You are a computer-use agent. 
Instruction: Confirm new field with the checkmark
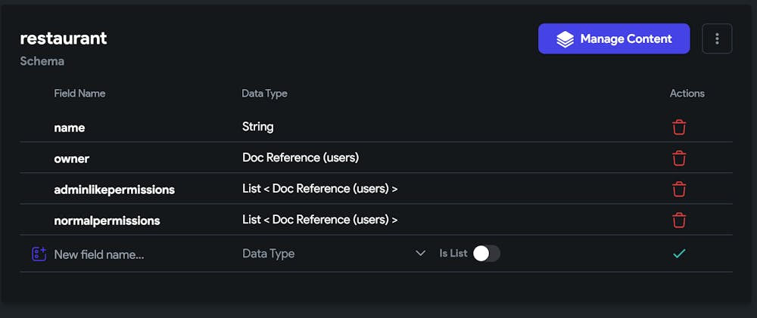[679, 254]
